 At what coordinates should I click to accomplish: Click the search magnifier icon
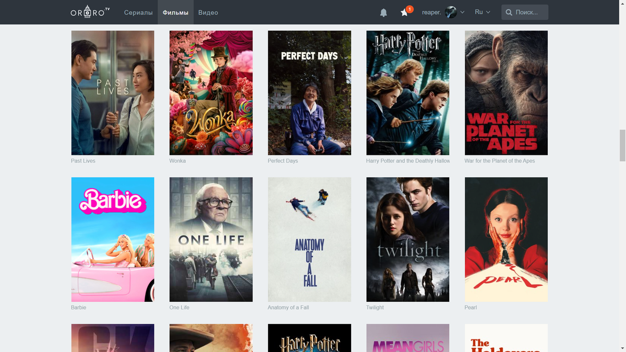[509, 13]
